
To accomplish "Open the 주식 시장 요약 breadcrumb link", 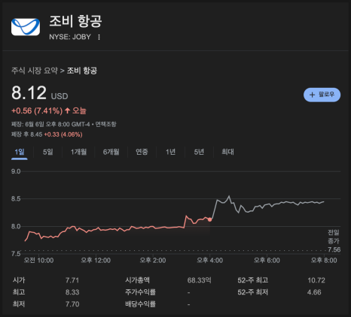I will pyautogui.click(x=35, y=71).
